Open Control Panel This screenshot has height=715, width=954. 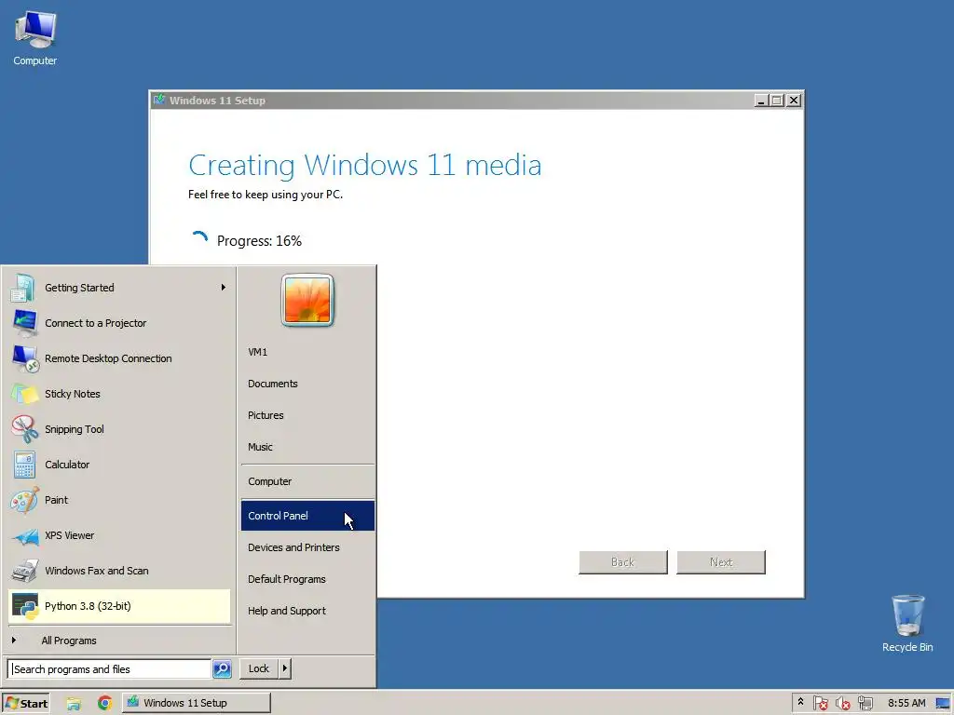pyautogui.click(x=307, y=516)
